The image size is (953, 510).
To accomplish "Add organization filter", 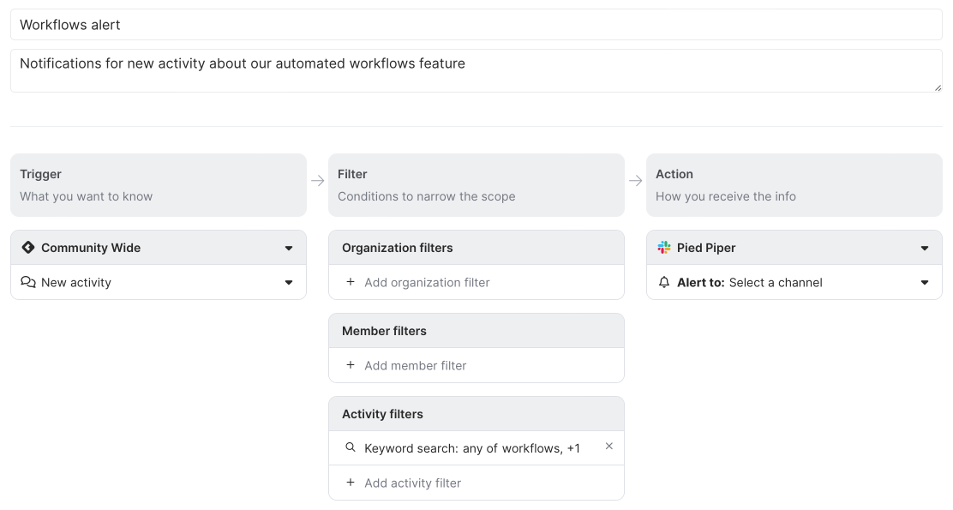I will (x=427, y=283).
